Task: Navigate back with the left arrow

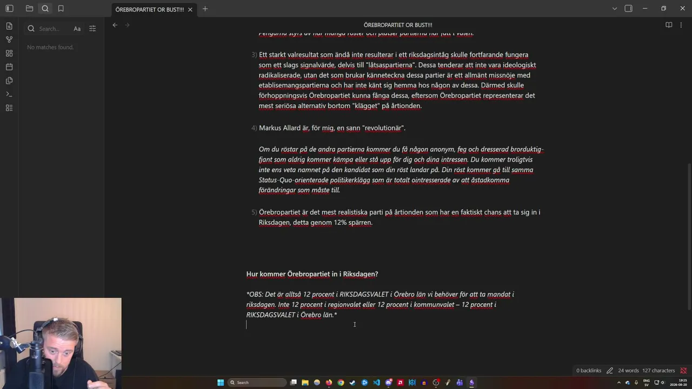Action: [115, 25]
